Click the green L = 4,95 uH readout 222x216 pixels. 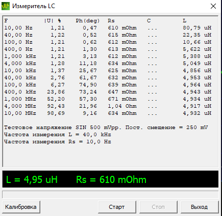coord(32,179)
